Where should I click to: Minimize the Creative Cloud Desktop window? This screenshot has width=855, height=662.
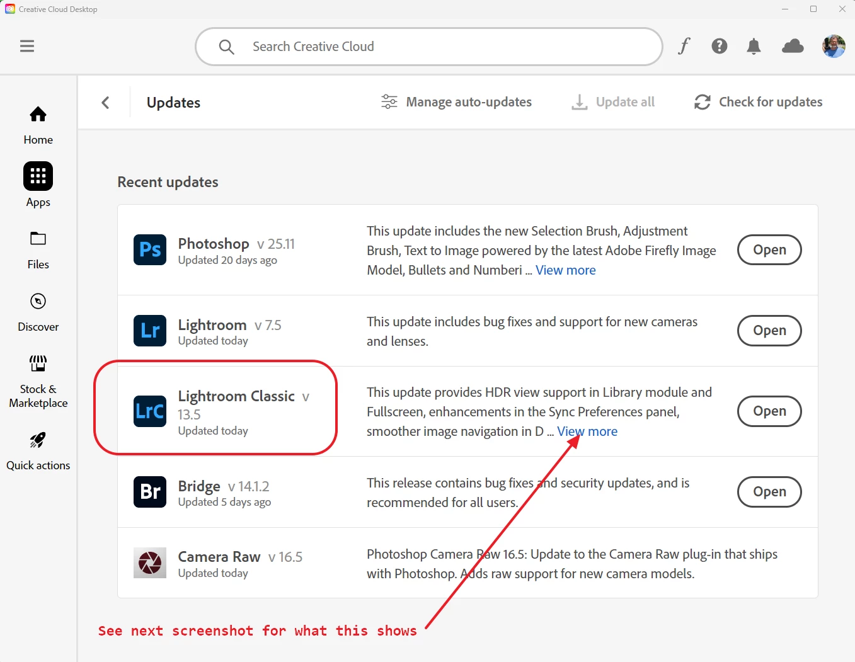[785, 9]
